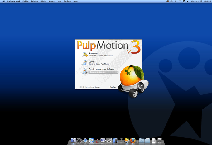Open the Applications folder stack in Dock

(x=142, y=140)
